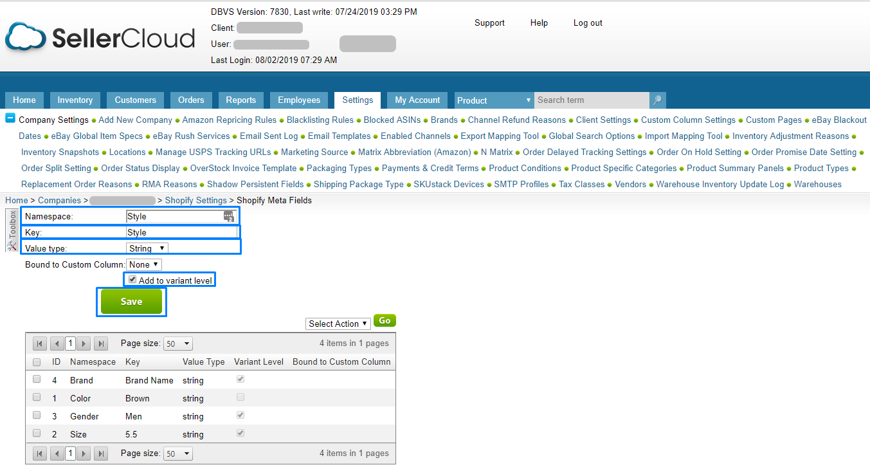Viewport: 870px width, 467px height.
Task: Open Bound to Custom Column dropdown
Action: tap(144, 264)
